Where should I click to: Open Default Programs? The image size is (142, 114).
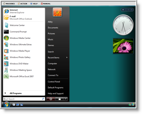click(55, 88)
